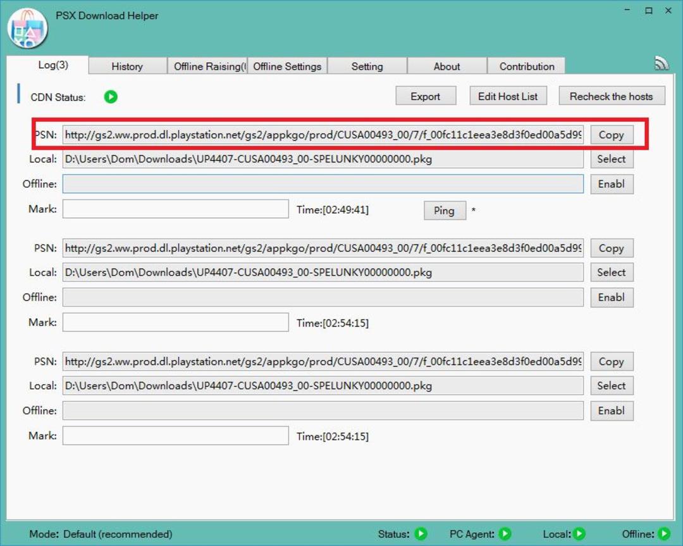Click the PSX Download Helper app logo

27,29
